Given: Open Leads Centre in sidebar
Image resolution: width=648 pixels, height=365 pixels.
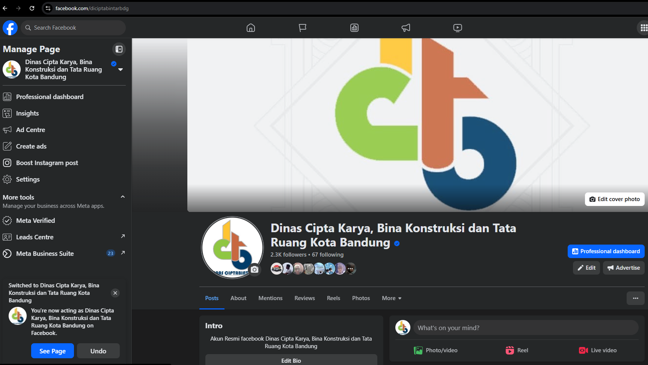Looking at the screenshot, I should point(64,237).
